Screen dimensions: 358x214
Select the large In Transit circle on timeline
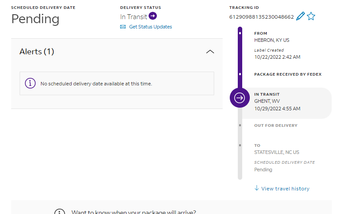pyautogui.click(x=240, y=98)
